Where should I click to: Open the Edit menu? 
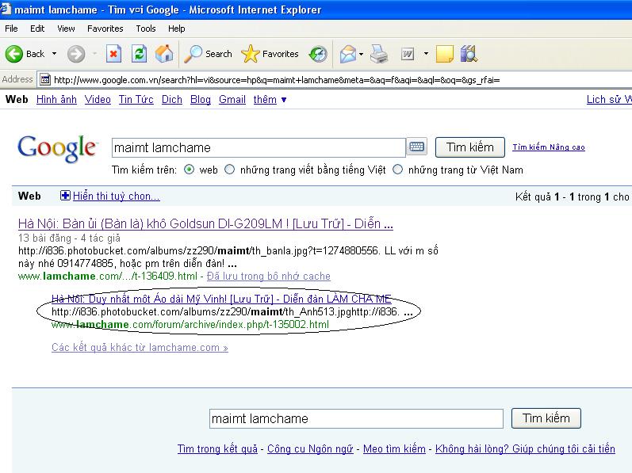click(x=37, y=29)
